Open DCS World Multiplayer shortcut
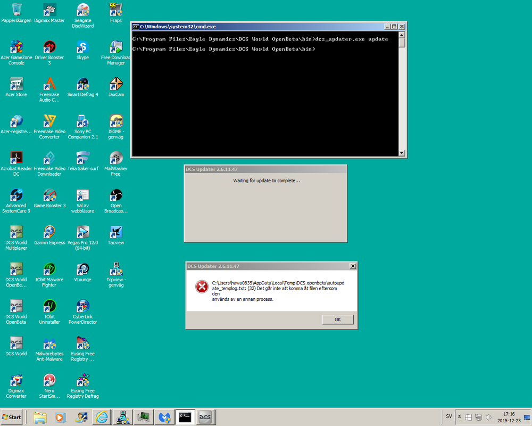The height and width of the screenshot is (426, 532). click(x=16, y=234)
